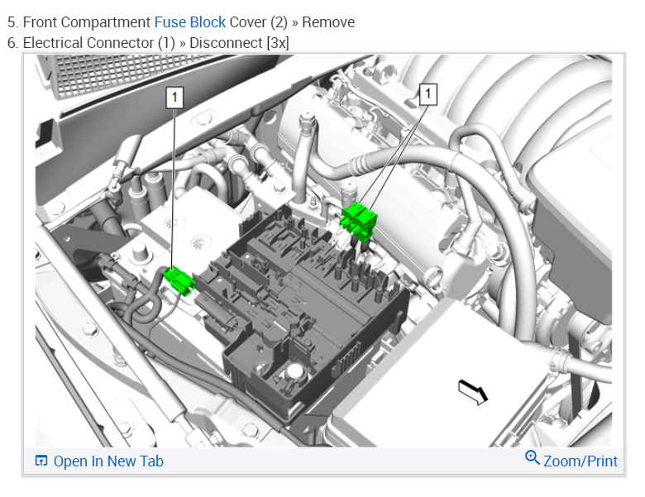Click the Zoom/Print text link

pyautogui.click(x=580, y=461)
